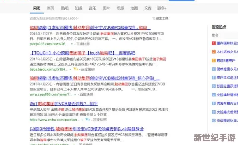This screenshot has height=145, width=238.
Task: Open hot search item ranked 10 安倍赠送秋田
Action: click(227, 121)
